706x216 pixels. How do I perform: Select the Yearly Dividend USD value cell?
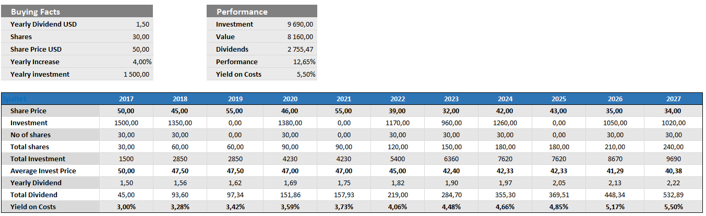[x=142, y=24]
